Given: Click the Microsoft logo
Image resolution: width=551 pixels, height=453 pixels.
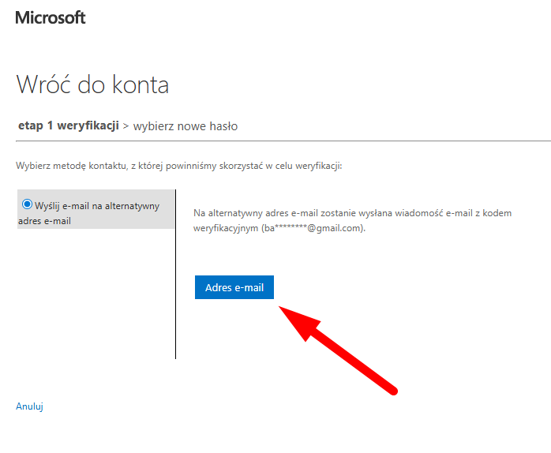Looking at the screenshot, I should (51, 17).
